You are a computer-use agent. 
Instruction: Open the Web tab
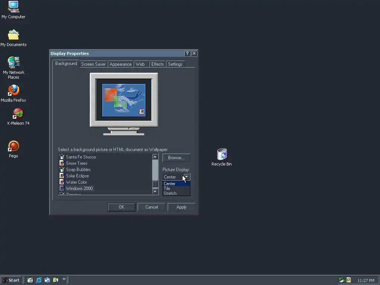point(140,64)
